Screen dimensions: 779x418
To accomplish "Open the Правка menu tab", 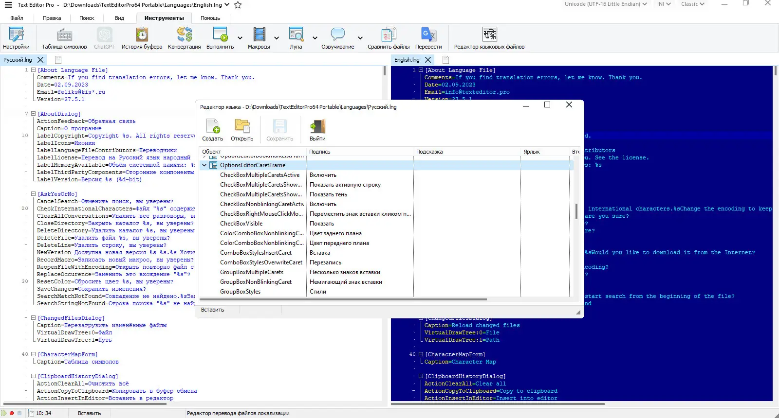I will (52, 18).
